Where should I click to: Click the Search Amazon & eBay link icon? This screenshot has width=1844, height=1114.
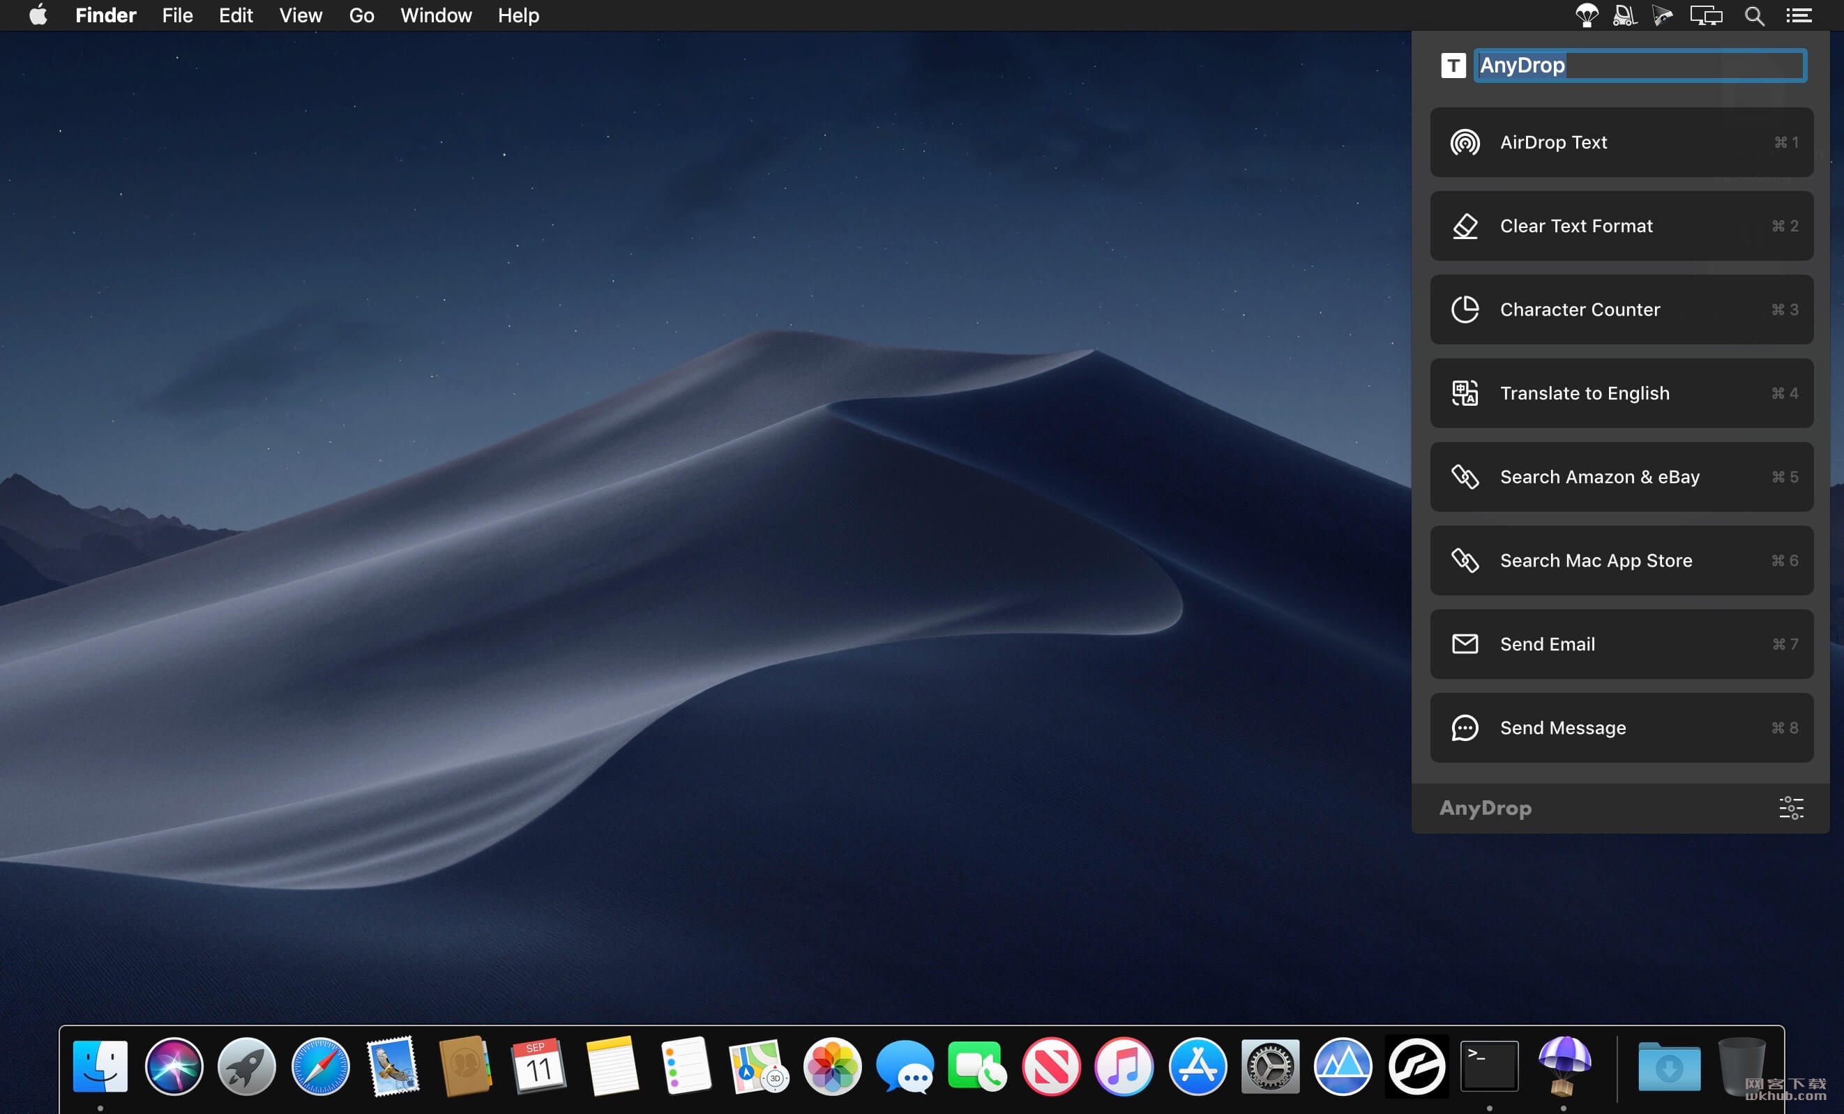click(1465, 477)
